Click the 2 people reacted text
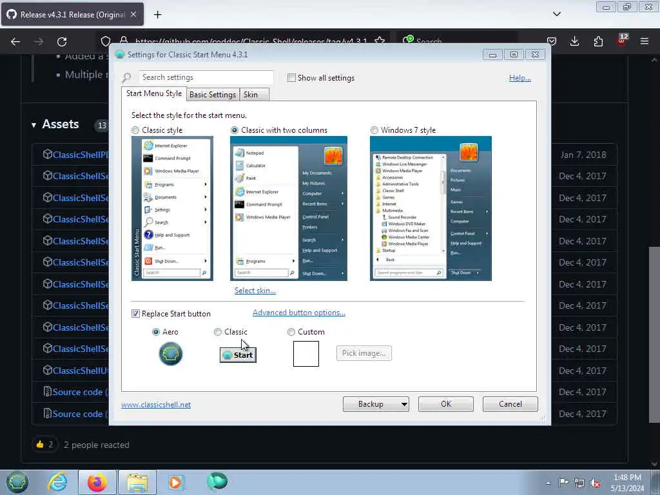 coord(97,445)
